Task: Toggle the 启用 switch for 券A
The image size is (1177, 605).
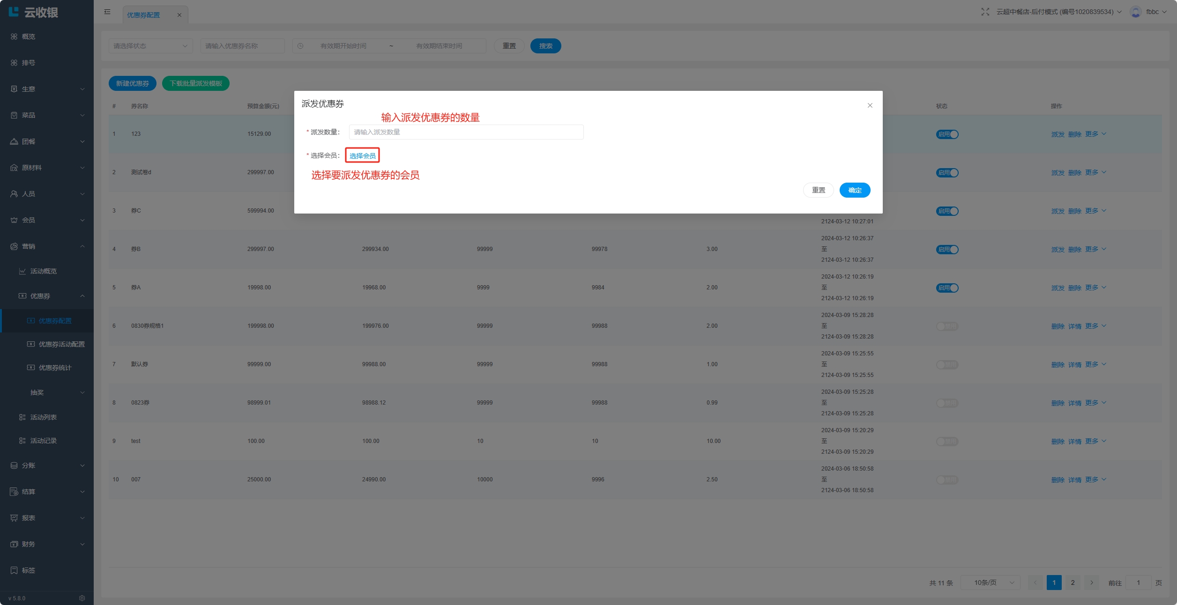Action: [x=947, y=288]
